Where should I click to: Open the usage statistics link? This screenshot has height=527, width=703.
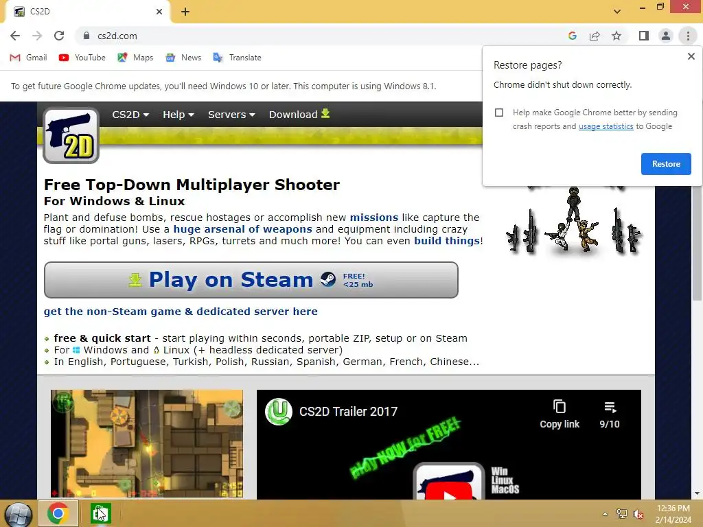tap(606, 126)
